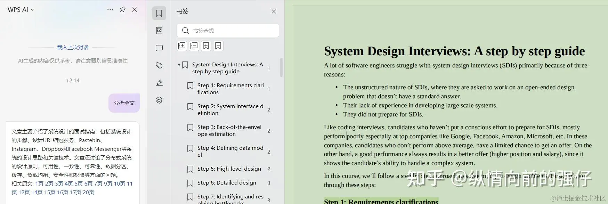Click the bookmark icon beside Step 6: Detailed design
The width and height of the screenshot is (608, 204).
190,183
